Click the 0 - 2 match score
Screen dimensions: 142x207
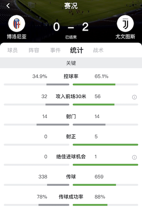point(71,27)
